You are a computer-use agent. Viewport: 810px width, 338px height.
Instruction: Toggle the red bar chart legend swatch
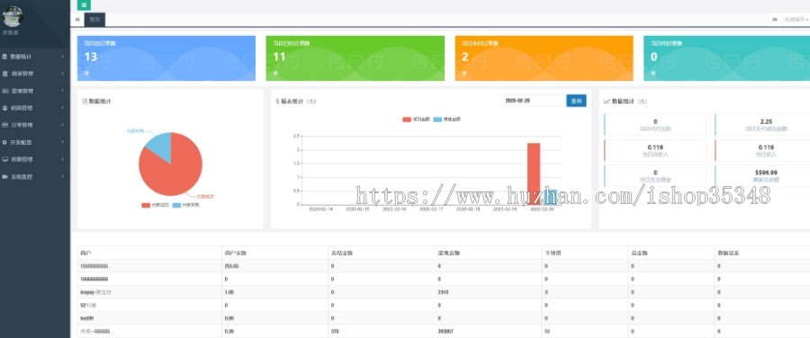coord(407,120)
